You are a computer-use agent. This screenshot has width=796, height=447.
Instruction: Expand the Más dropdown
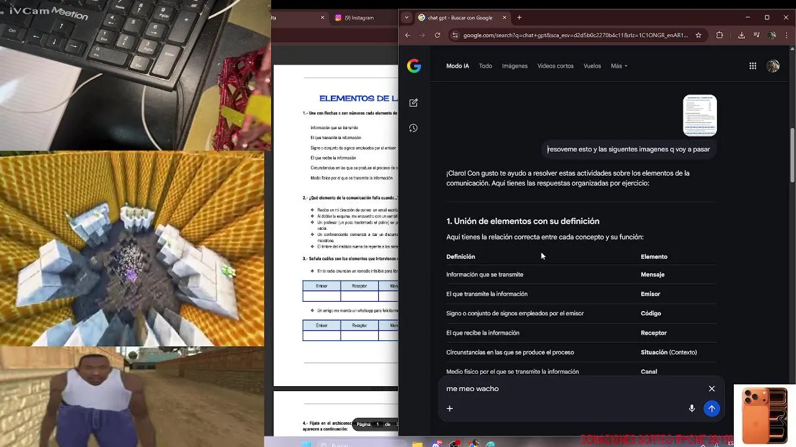619,66
